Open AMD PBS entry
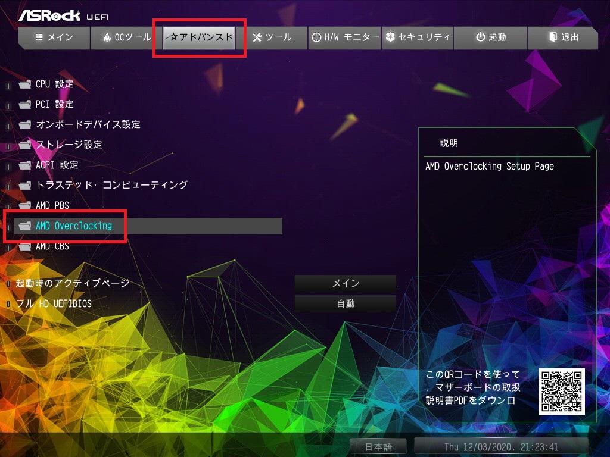This screenshot has height=457, width=610. tap(52, 205)
